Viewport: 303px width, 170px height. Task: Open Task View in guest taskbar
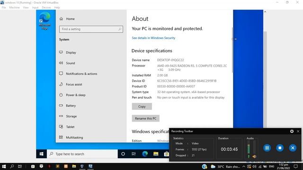[134, 154]
